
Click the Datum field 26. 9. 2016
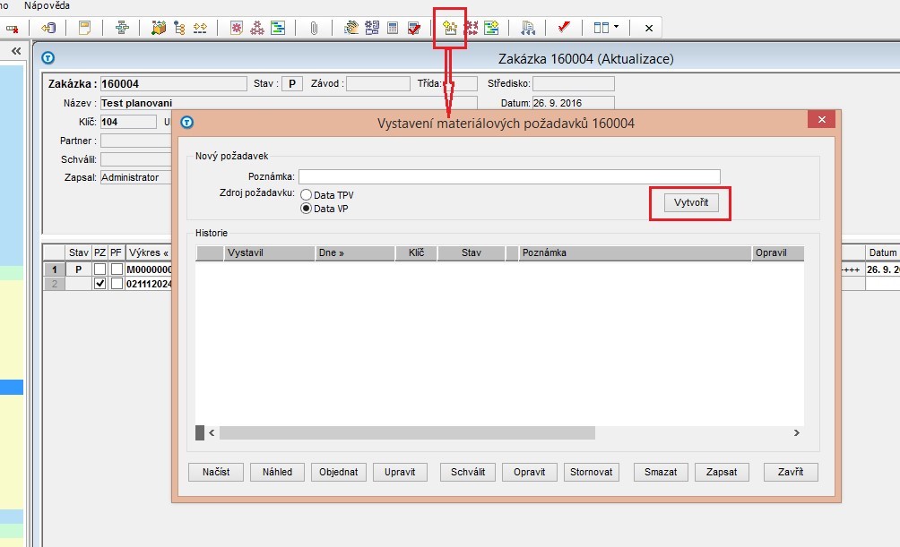pyautogui.click(x=574, y=103)
